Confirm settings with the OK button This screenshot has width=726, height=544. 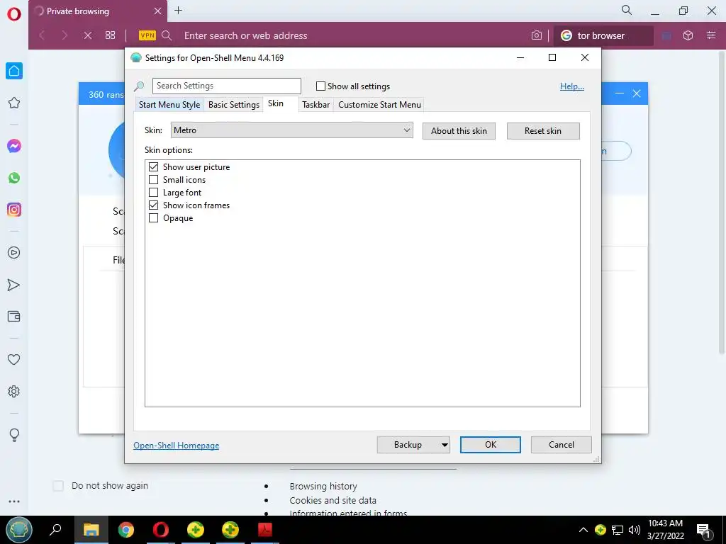tap(491, 445)
